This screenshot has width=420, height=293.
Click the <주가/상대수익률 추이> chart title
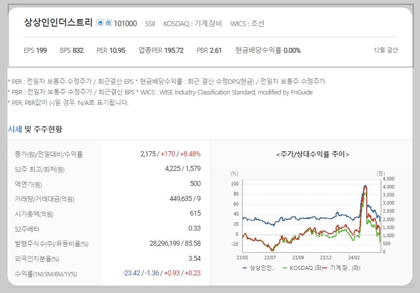[312, 154]
